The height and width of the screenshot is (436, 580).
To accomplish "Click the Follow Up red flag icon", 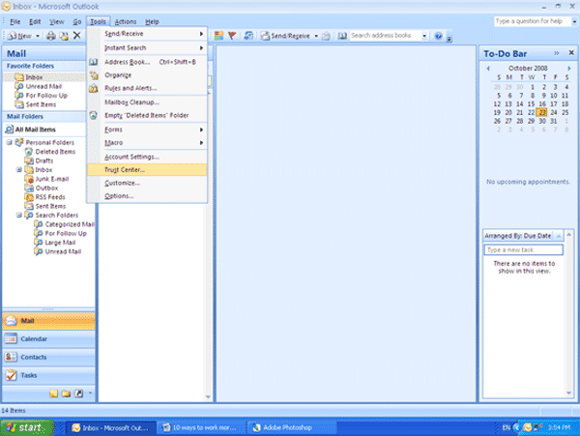I will [232, 36].
